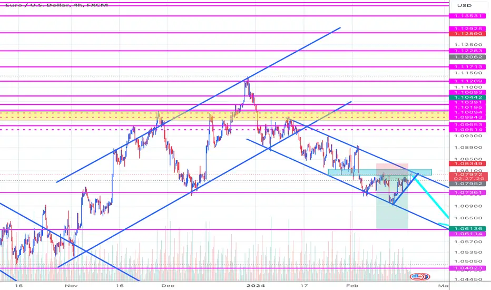This screenshot has height=290, width=491.
Task: Select the 1.13531 magenta price label
Action: 467,16
